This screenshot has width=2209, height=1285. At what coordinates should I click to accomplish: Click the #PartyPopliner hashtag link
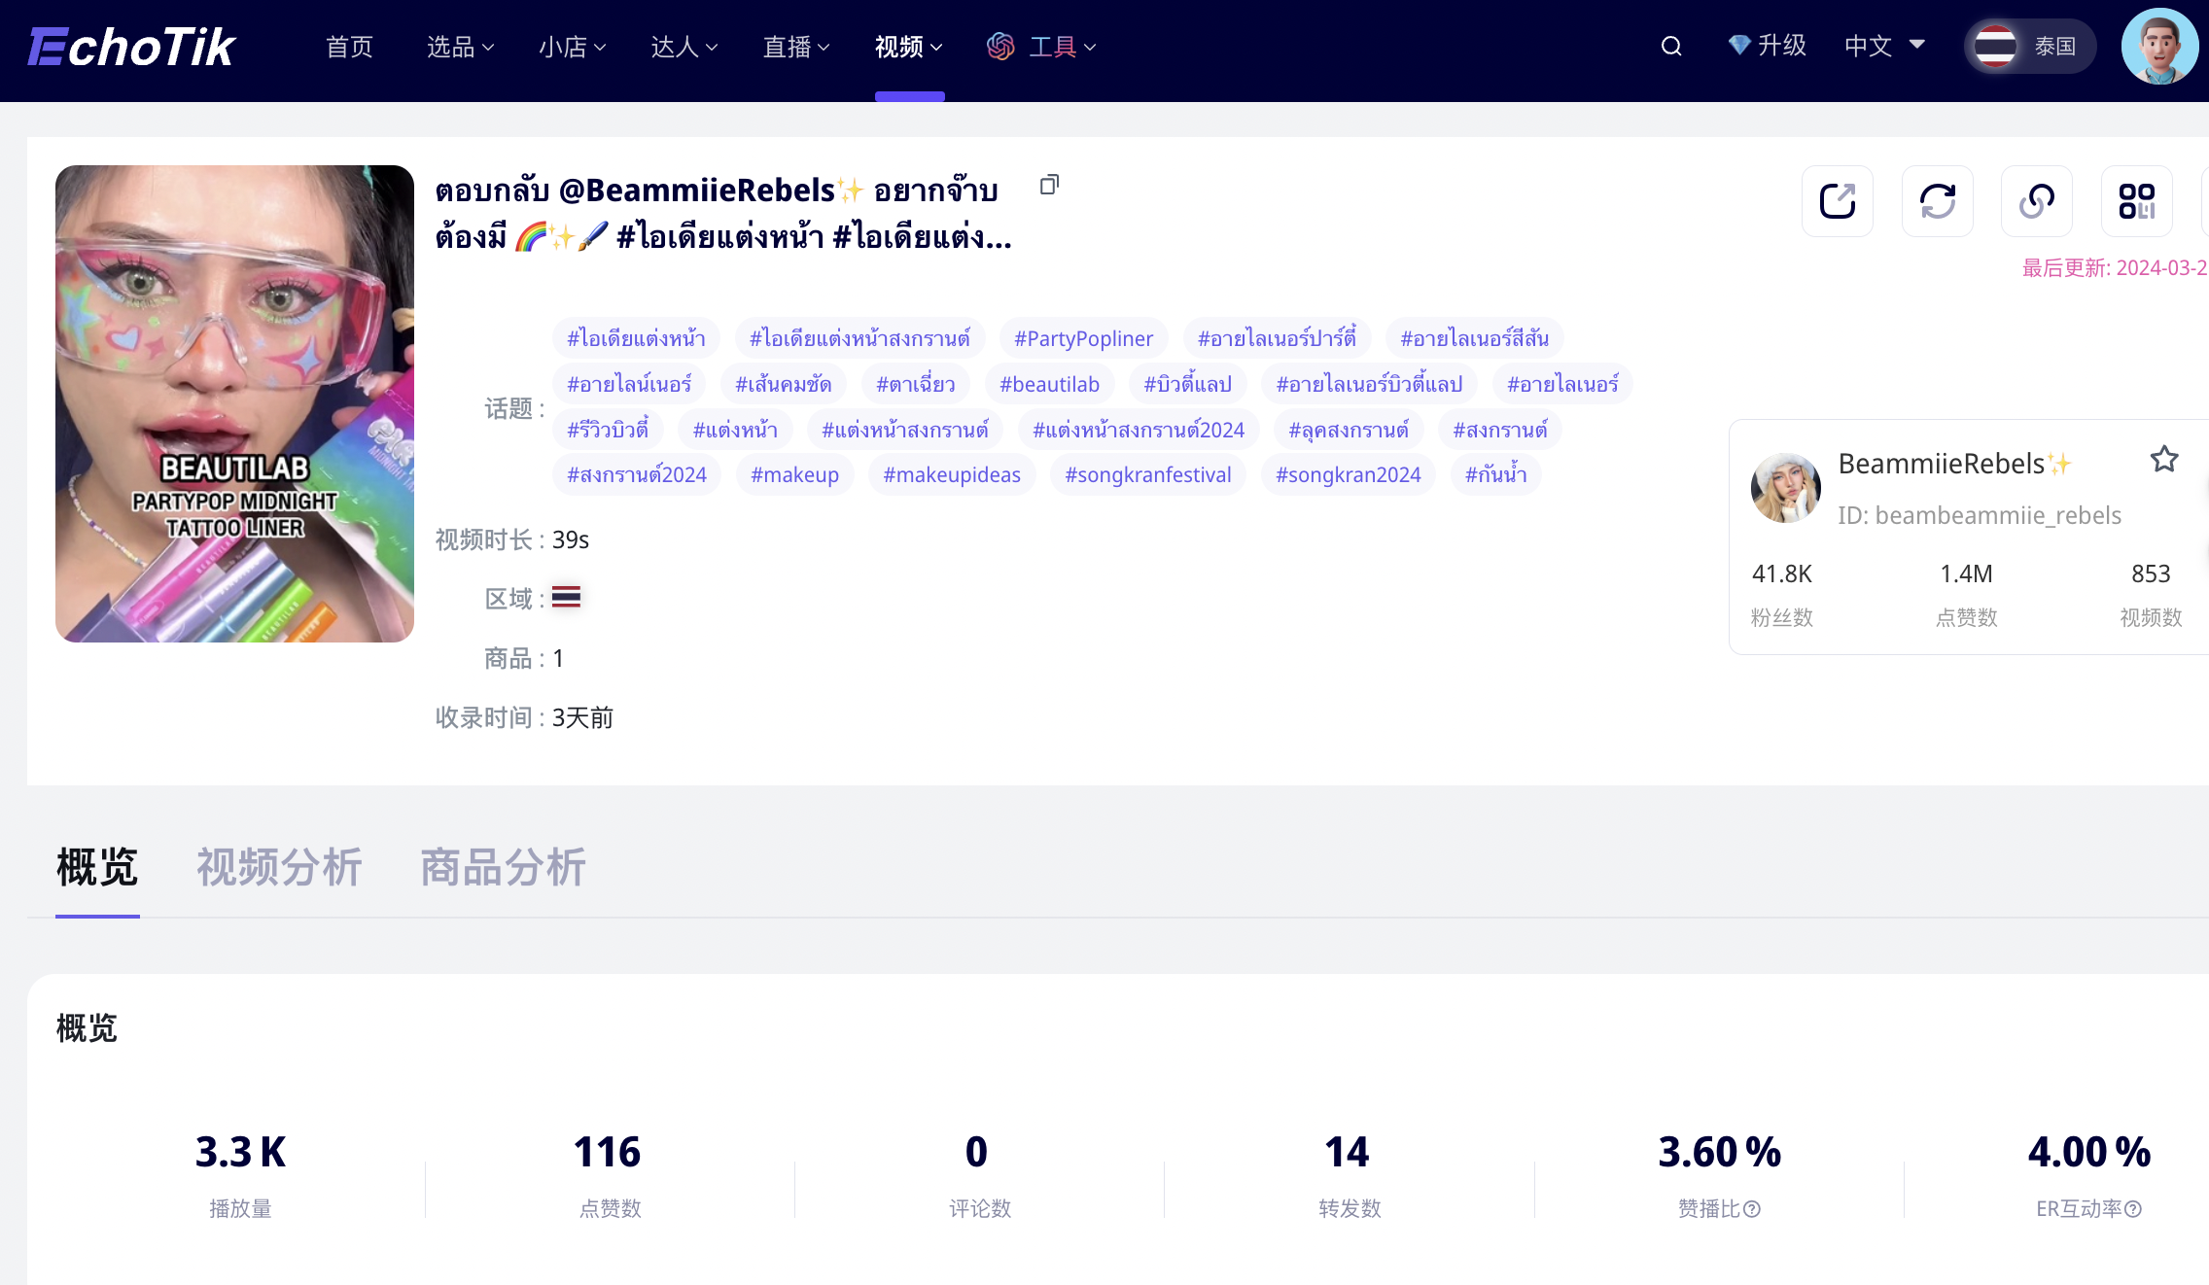(1083, 338)
